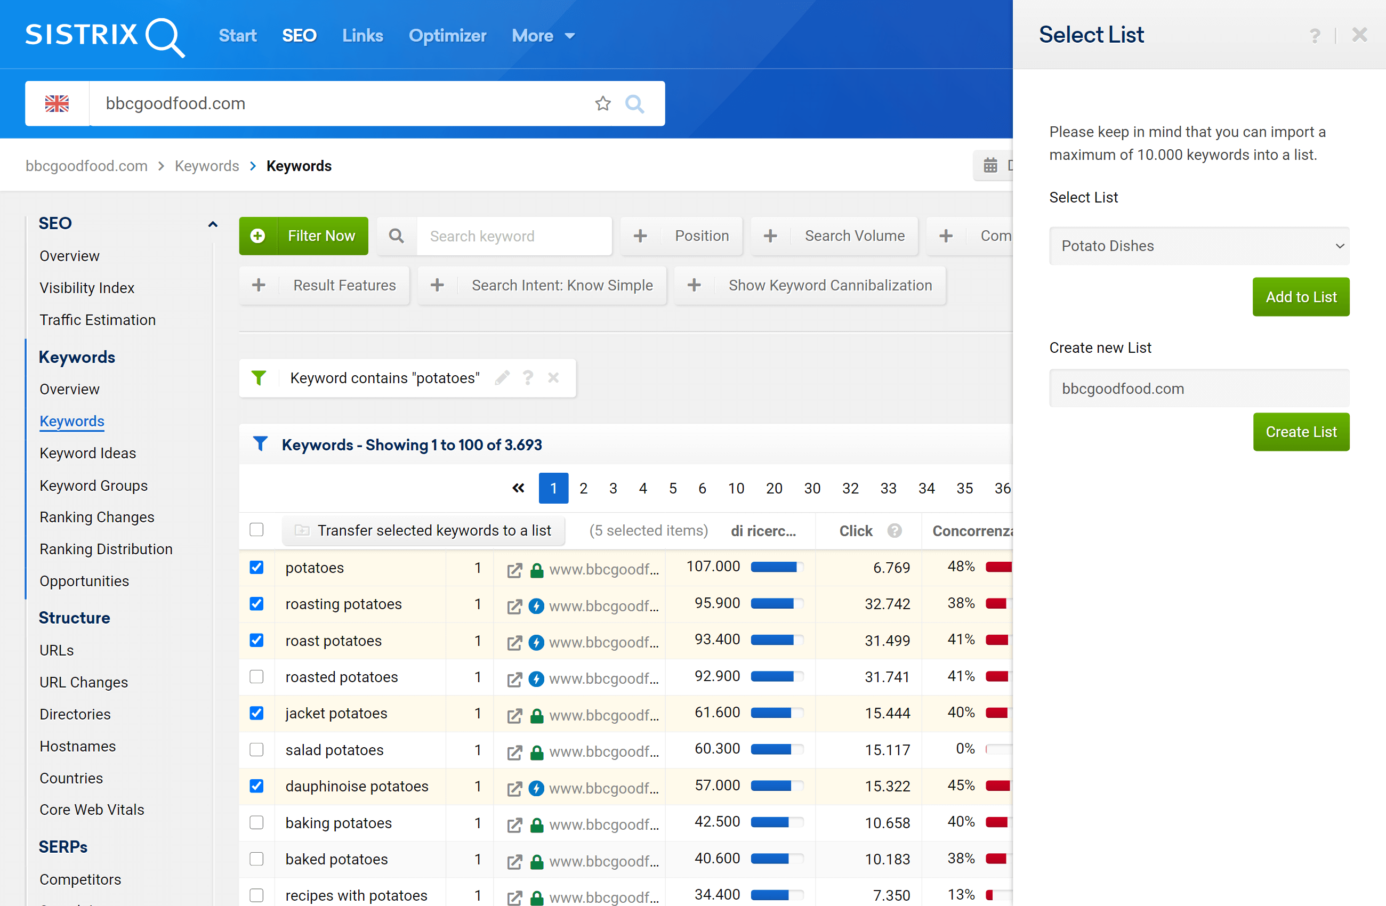The width and height of the screenshot is (1386, 906).
Task: Select Ranking Changes in sidebar
Action: coord(96,517)
